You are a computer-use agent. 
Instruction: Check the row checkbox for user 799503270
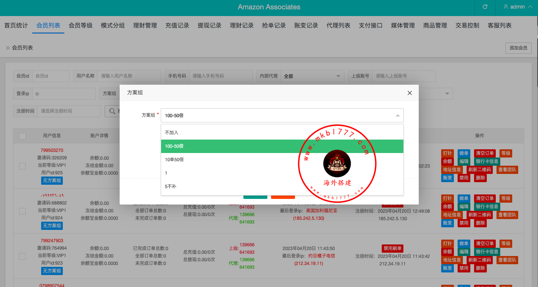tap(22, 166)
